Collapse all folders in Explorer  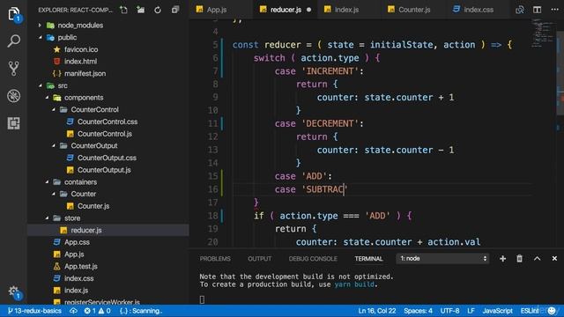click(x=174, y=10)
